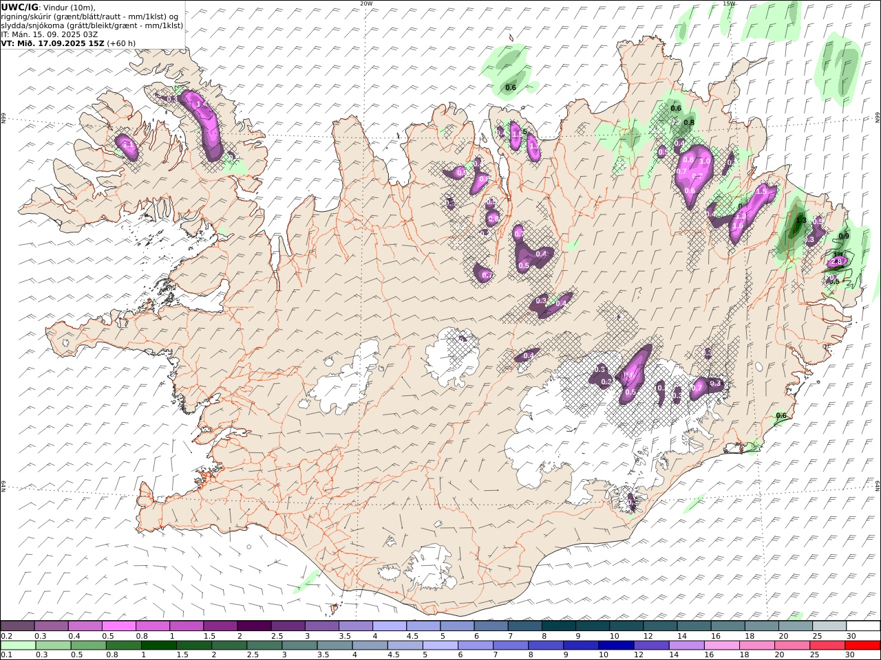This screenshot has width=881, height=660.
Task: Click the white 30 swatch ending the upper scale
Action: [863, 626]
